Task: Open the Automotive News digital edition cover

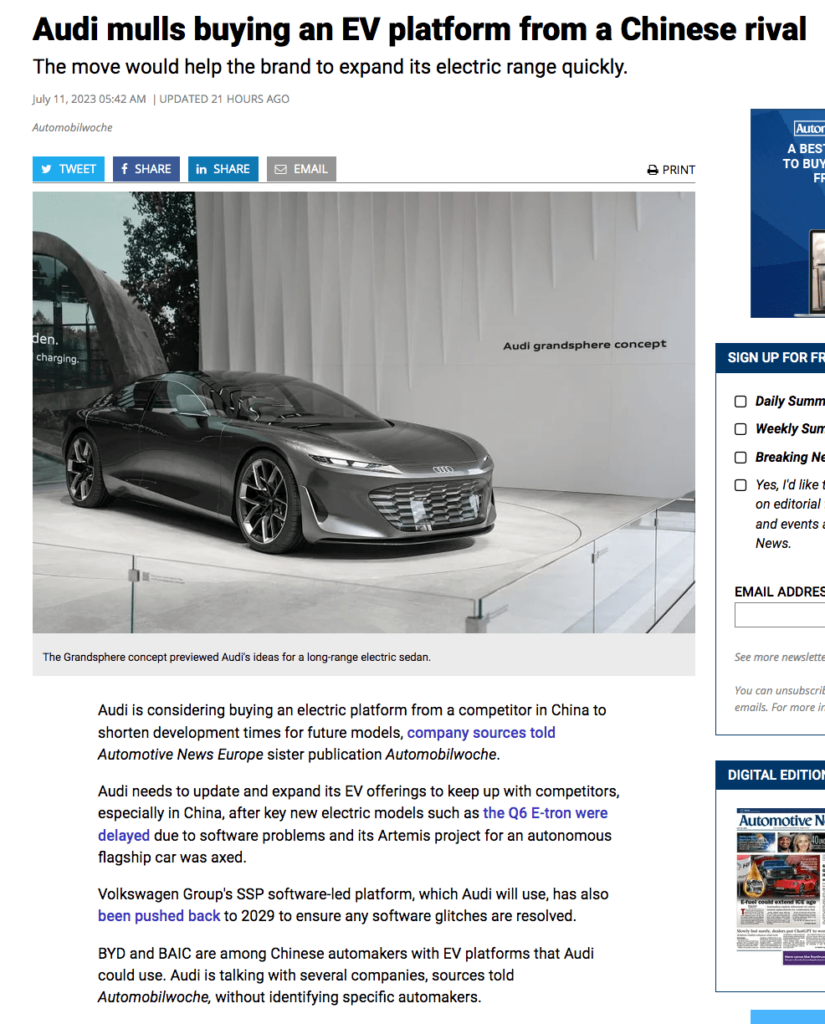Action: [781, 887]
